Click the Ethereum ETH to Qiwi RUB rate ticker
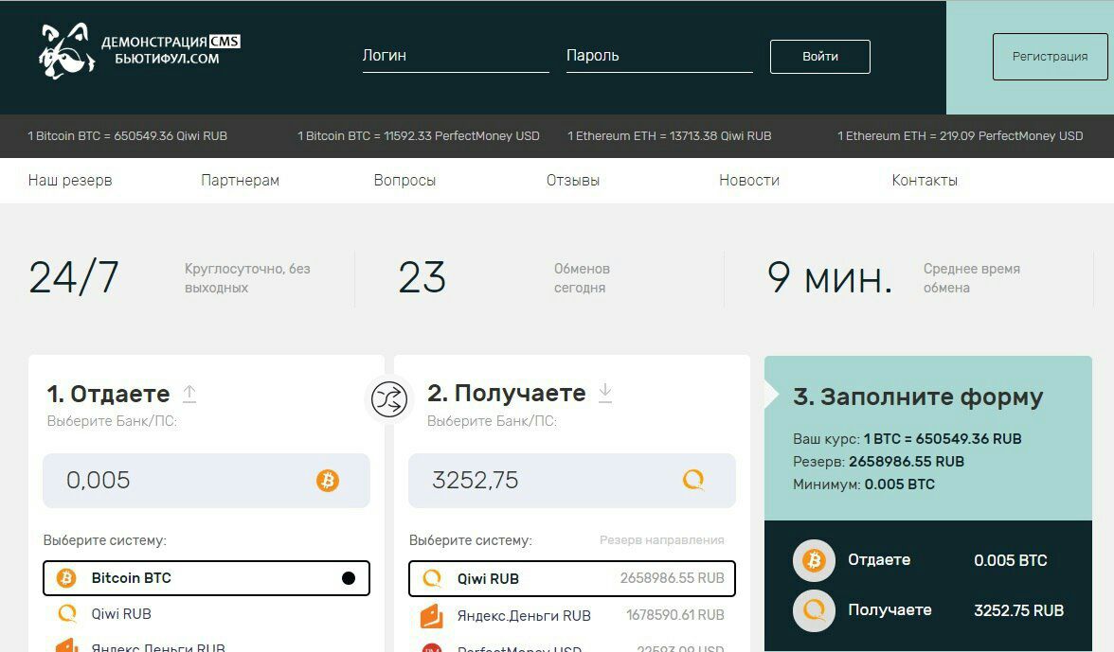Image resolution: width=1114 pixels, height=652 pixels. click(669, 135)
